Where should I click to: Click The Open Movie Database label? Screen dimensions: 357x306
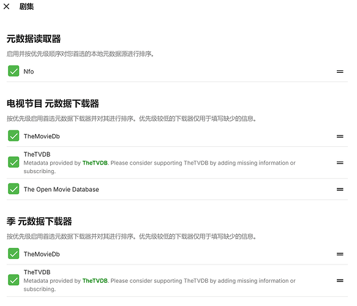click(x=61, y=189)
